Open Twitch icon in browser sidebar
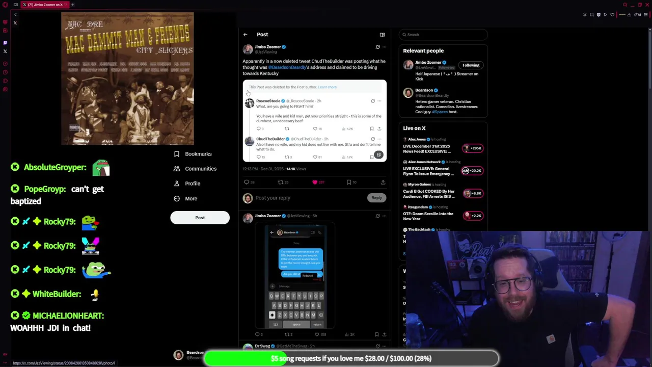The image size is (652, 367). coord(5,43)
